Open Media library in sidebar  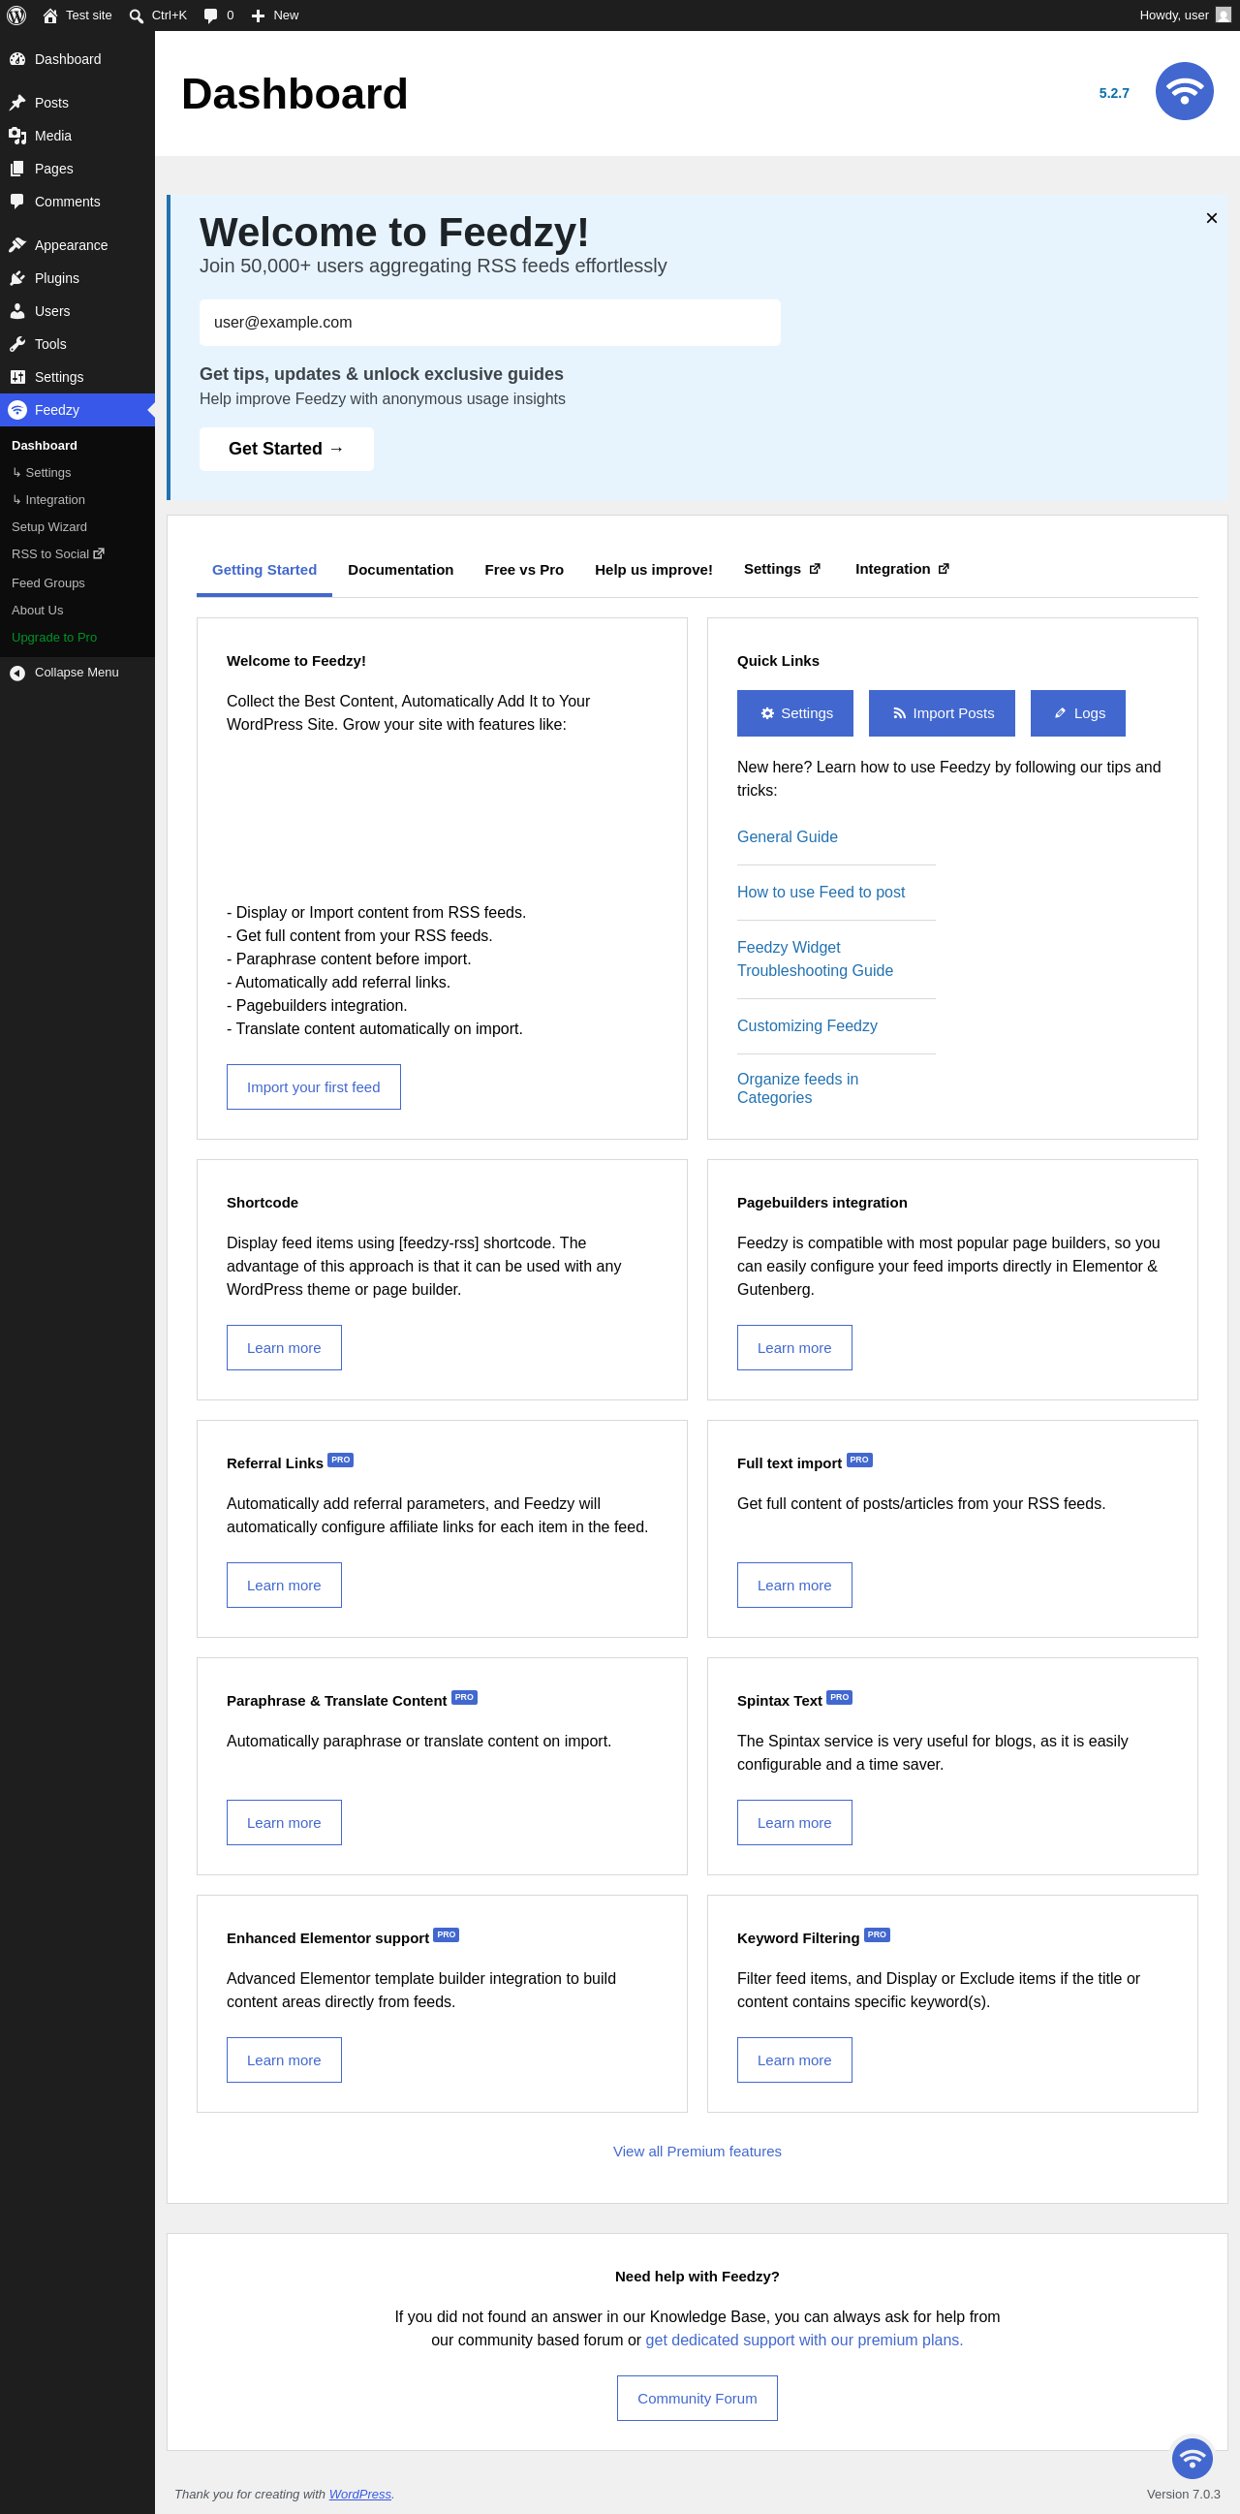(x=77, y=136)
